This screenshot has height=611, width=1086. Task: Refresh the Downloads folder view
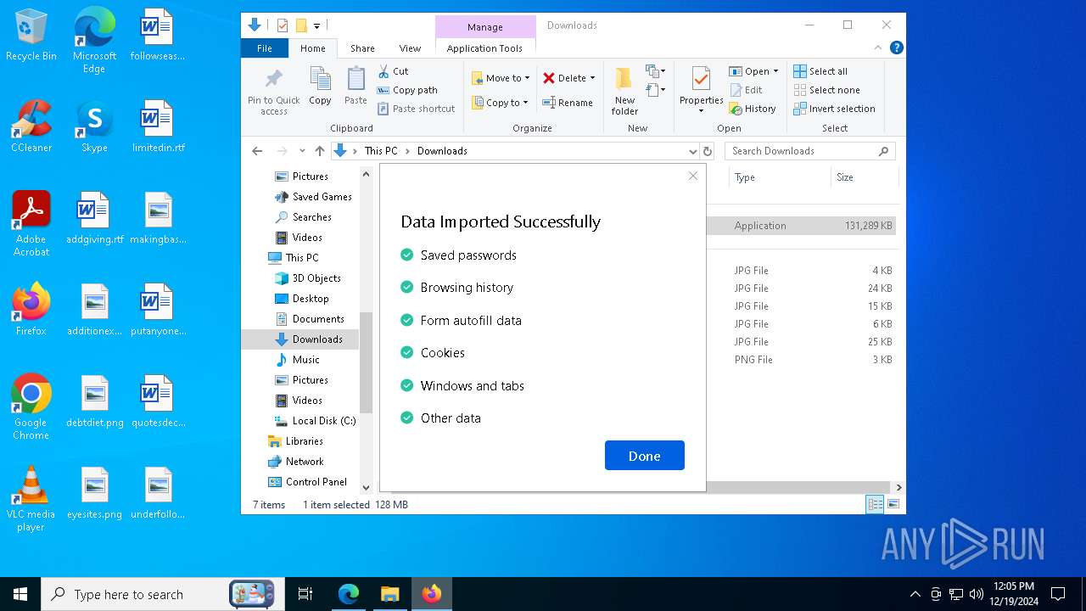pyautogui.click(x=708, y=151)
